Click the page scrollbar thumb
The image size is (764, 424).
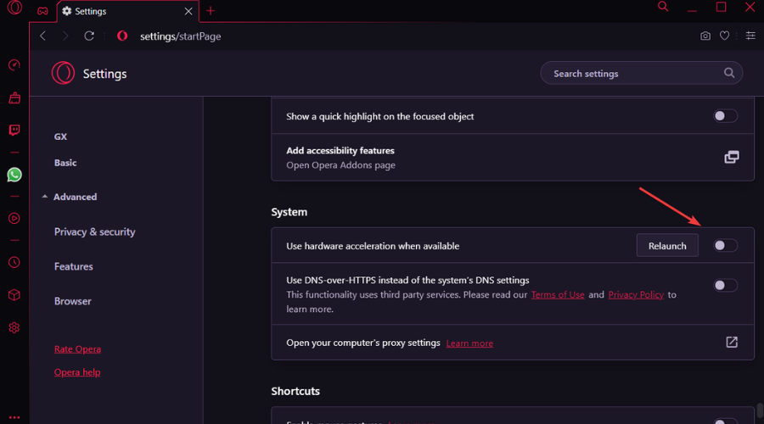click(x=760, y=410)
